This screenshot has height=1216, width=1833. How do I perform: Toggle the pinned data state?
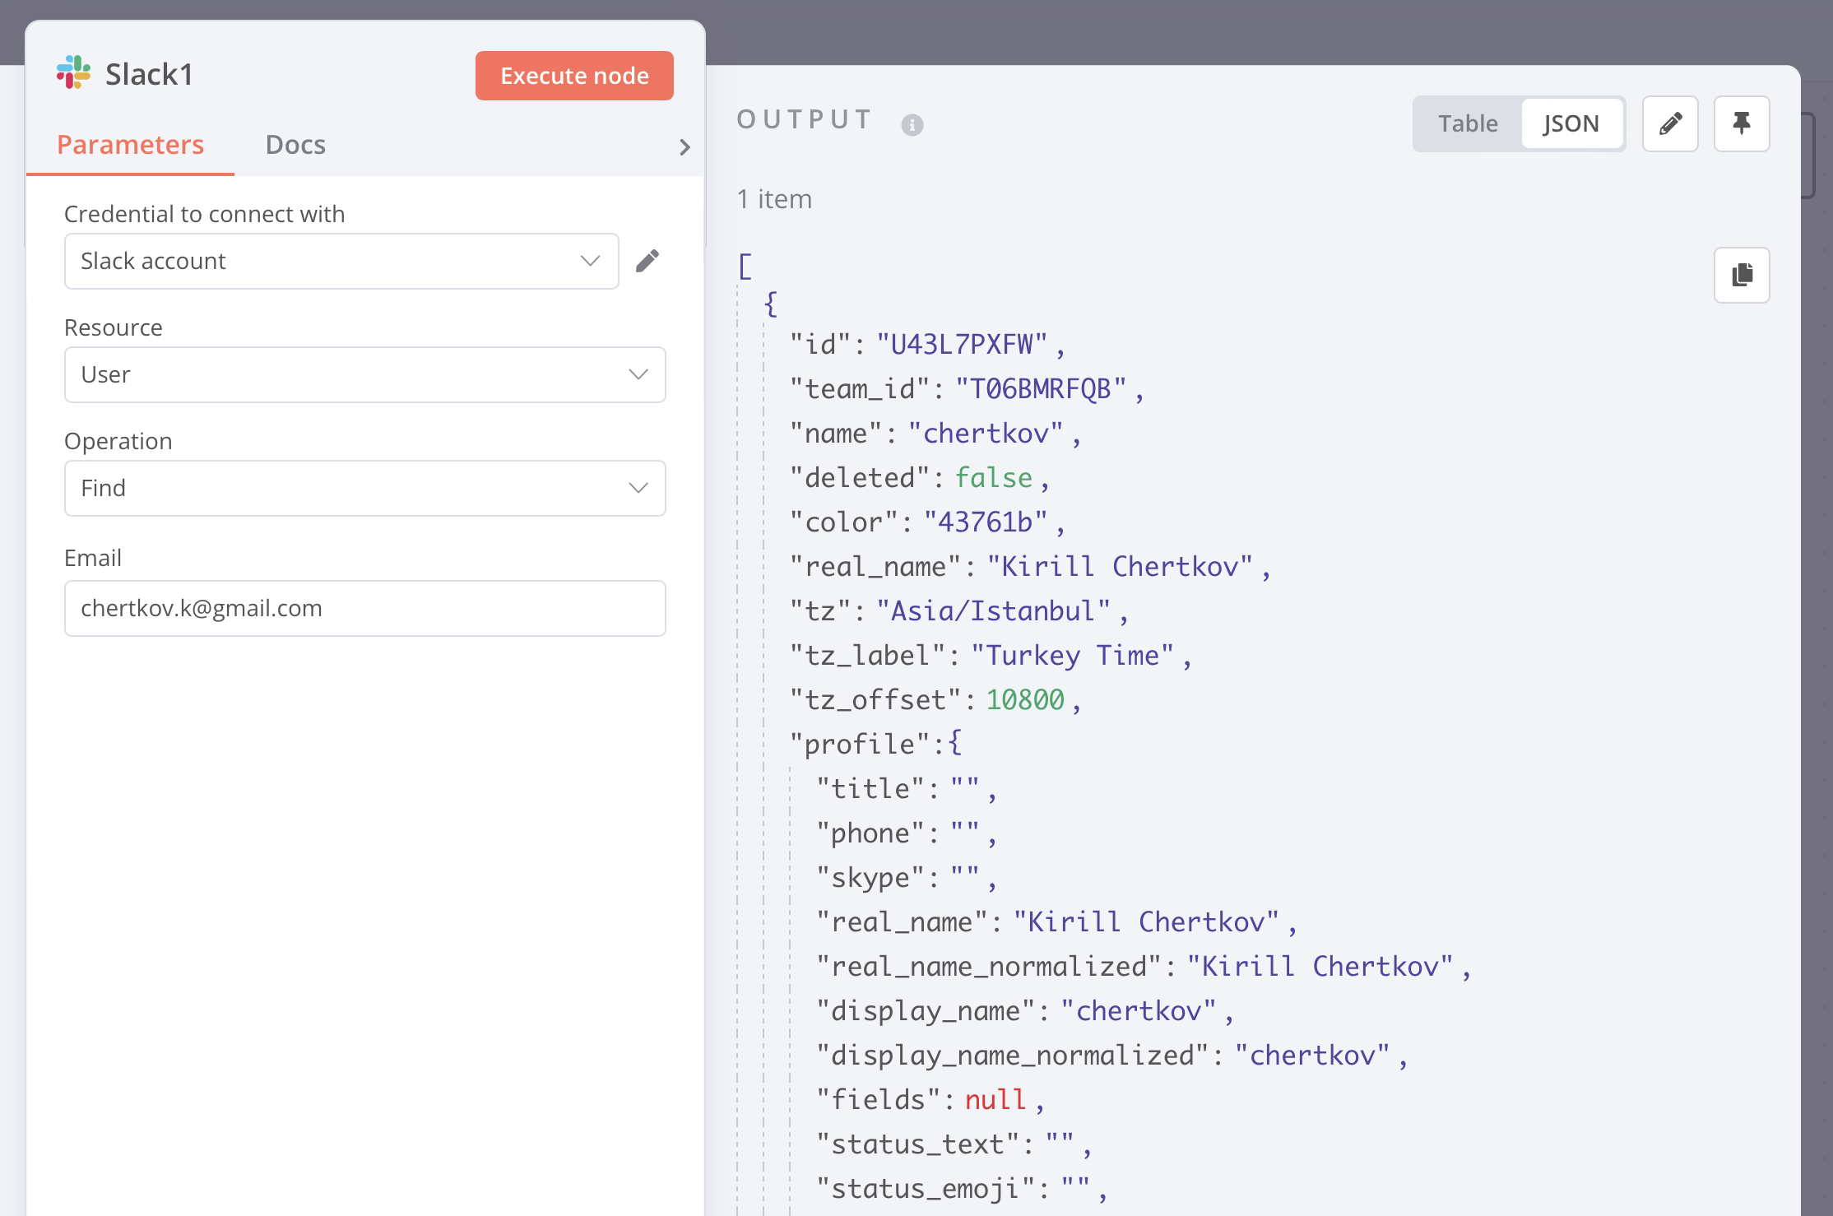[x=1742, y=123]
